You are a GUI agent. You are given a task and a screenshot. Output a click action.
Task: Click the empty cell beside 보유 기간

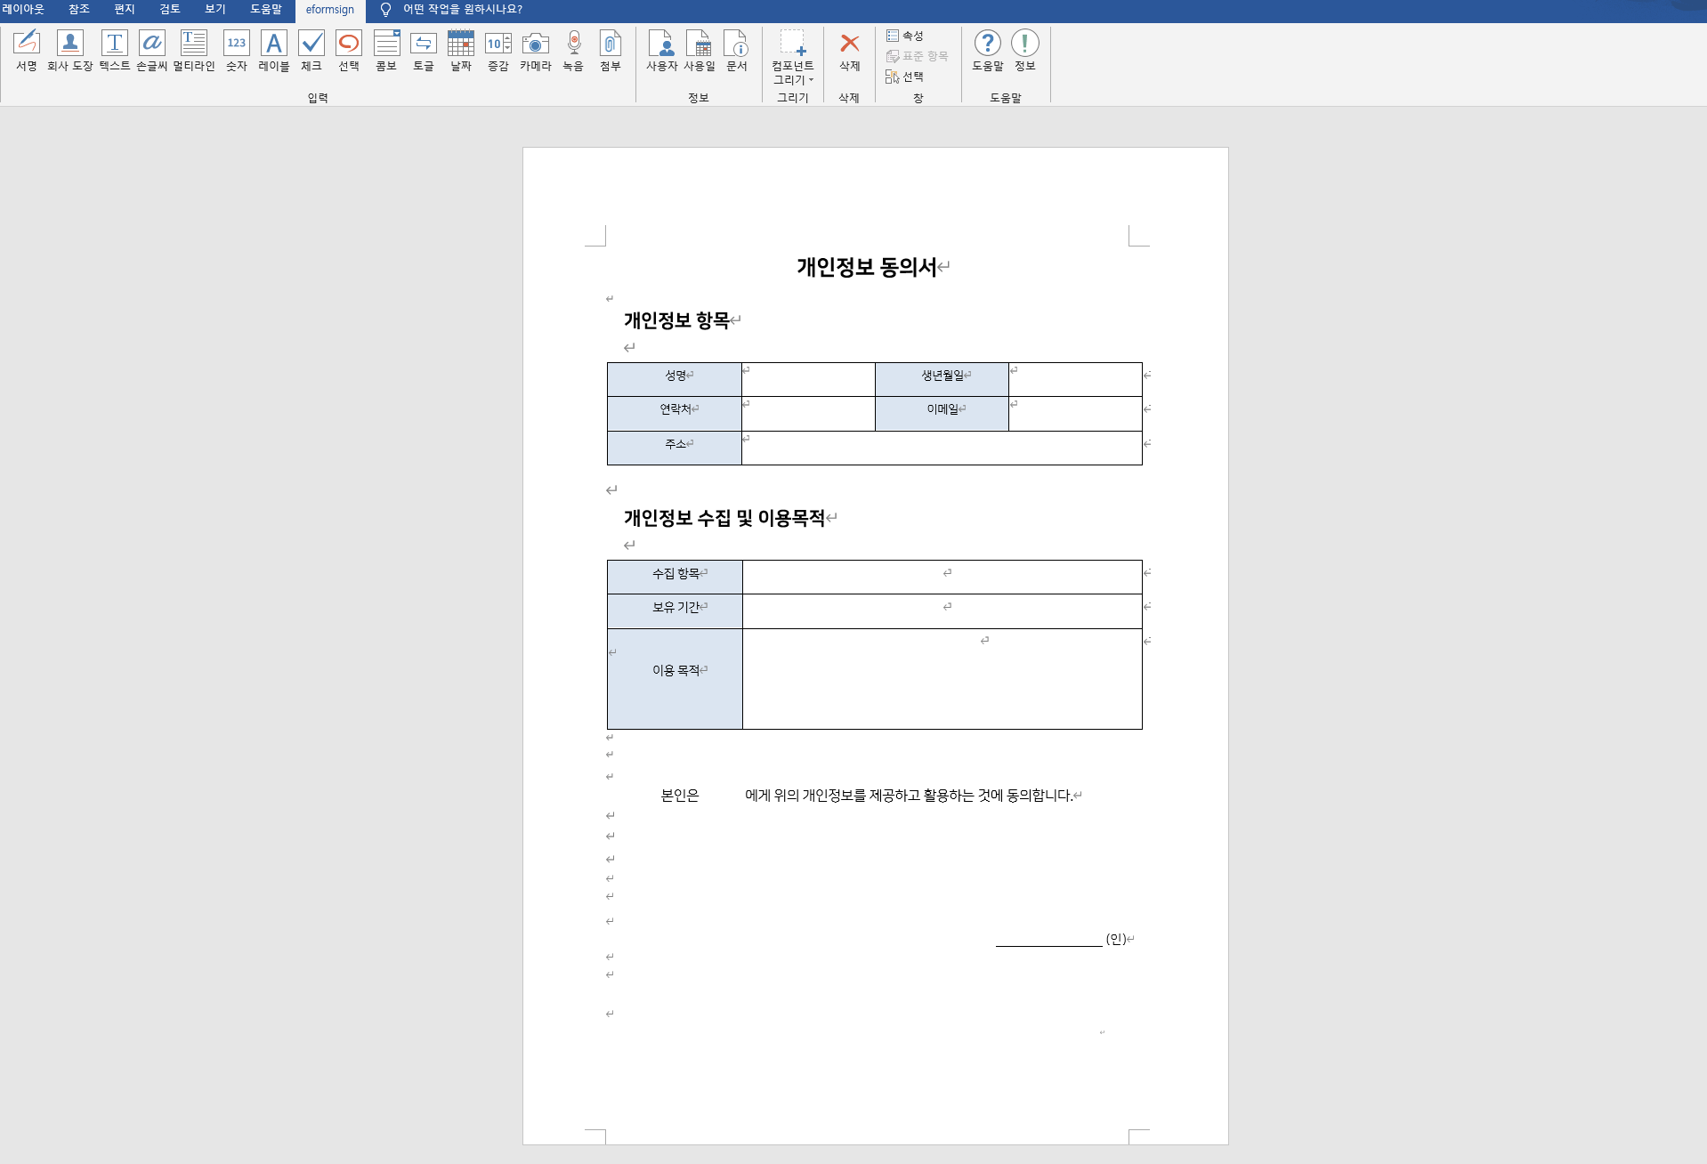tap(942, 611)
